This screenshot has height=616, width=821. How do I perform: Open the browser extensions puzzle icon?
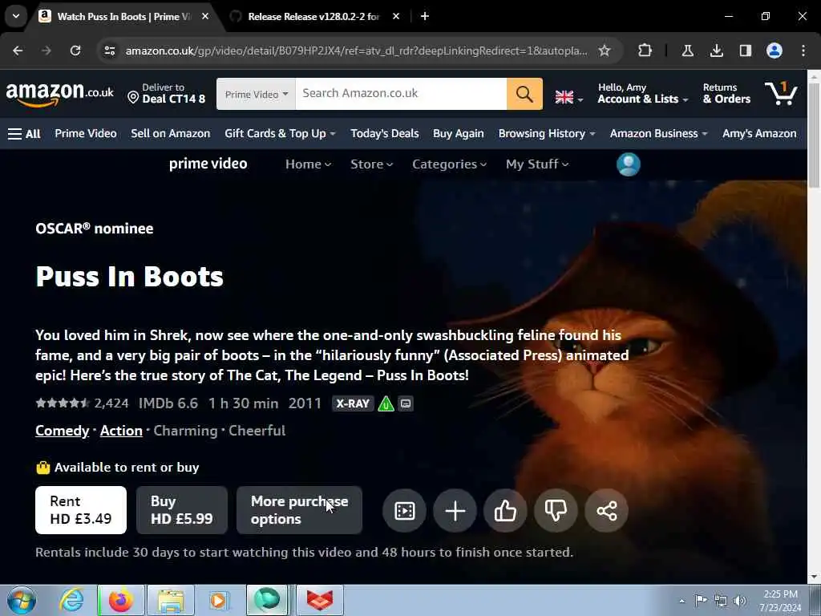pos(645,51)
